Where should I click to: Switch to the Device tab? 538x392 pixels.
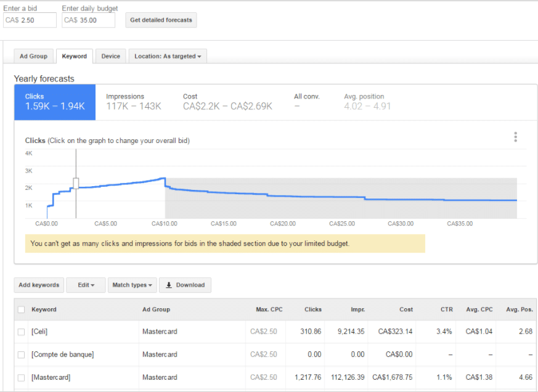(111, 56)
